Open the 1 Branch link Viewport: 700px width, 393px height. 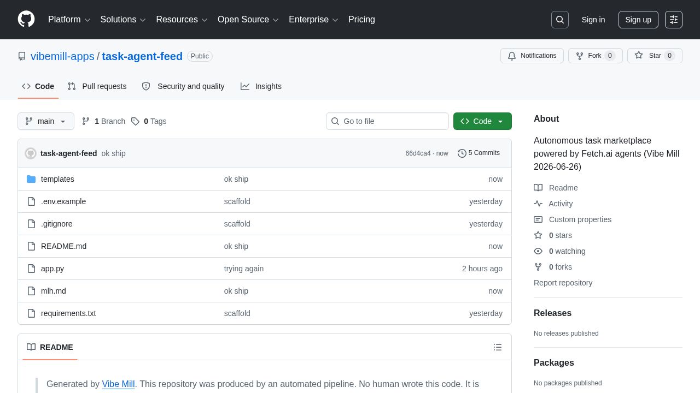(103, 121)
